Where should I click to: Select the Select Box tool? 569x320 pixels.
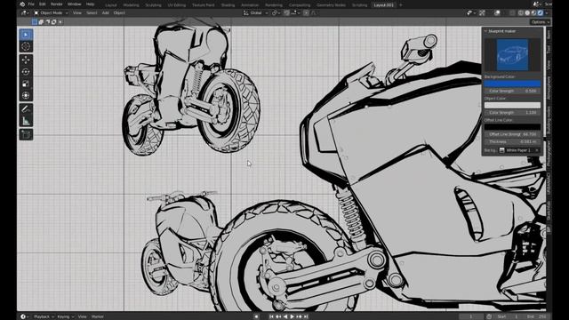[x=26, y=35]
